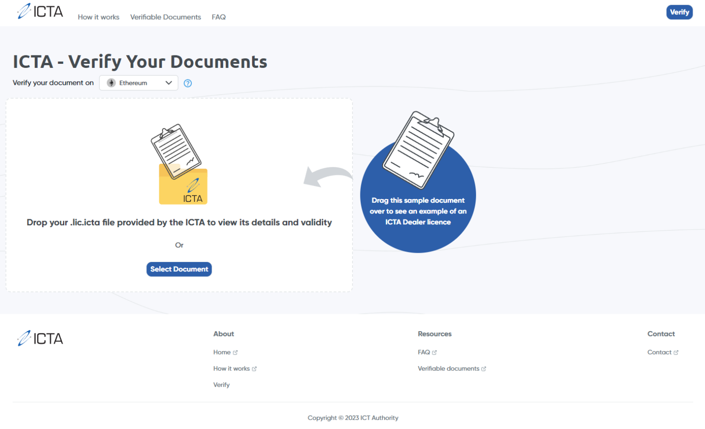Image resolution: width=705 pixels, height=429 pixels.
Task: Click the Ethereum network icon in the selector
Action: (111, 83)
